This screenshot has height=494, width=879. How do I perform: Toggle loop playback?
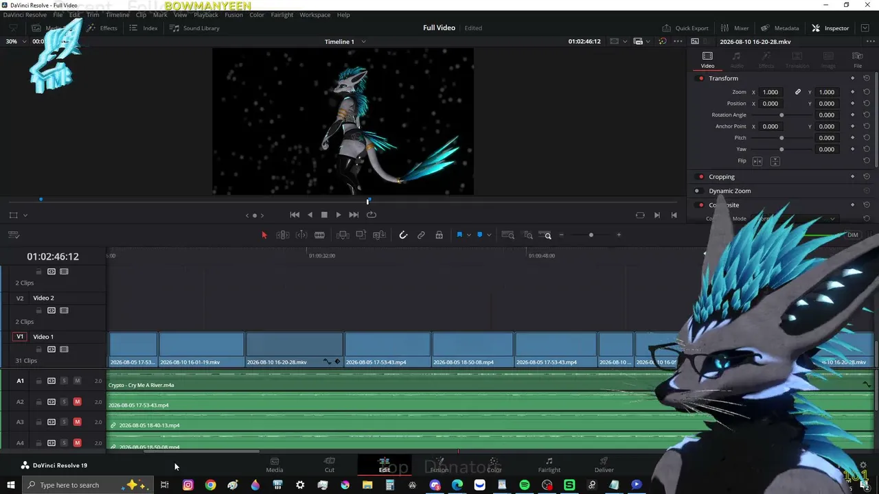[372, 215]
